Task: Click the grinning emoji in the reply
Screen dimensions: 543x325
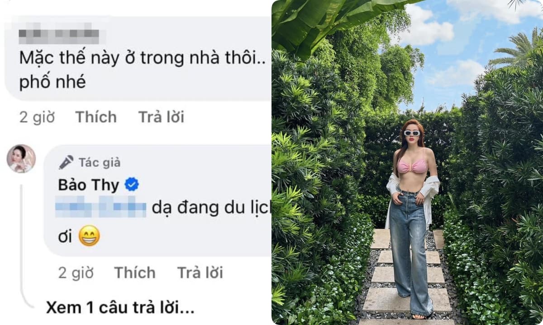Action: pyautogui.click(x=89, y=237)
